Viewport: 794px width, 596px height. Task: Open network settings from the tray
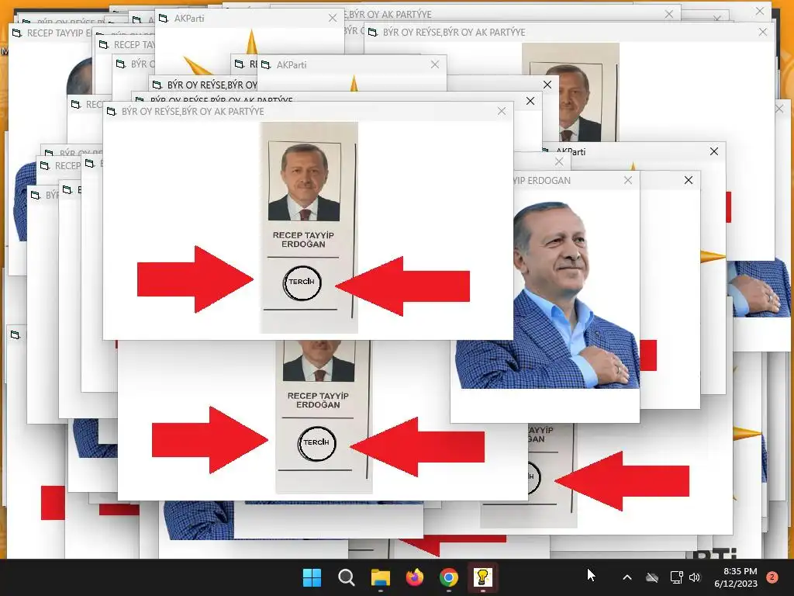pyautogui.click(x=676, y=577)
